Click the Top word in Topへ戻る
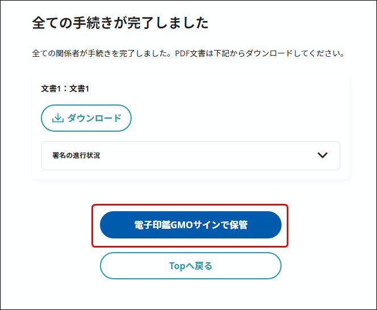This screenshot has width=377, height=310. pyautogui.click(x=178, y=266)
